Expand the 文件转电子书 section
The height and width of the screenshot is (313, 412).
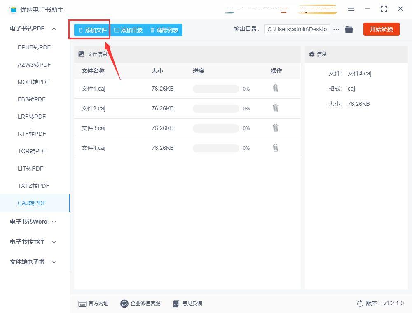(54, 262)
